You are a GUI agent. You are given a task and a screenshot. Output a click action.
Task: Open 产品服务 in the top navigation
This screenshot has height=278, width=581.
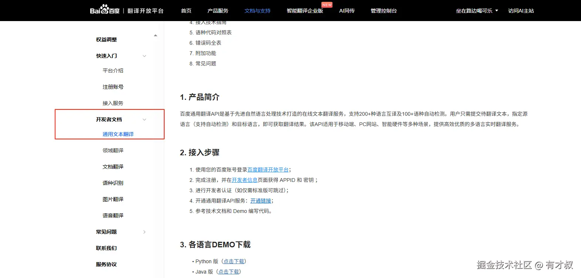[218, 11]
